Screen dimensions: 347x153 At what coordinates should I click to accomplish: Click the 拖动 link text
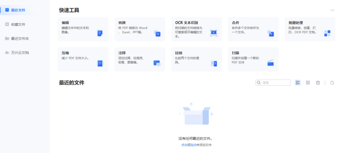click(193, 145)
